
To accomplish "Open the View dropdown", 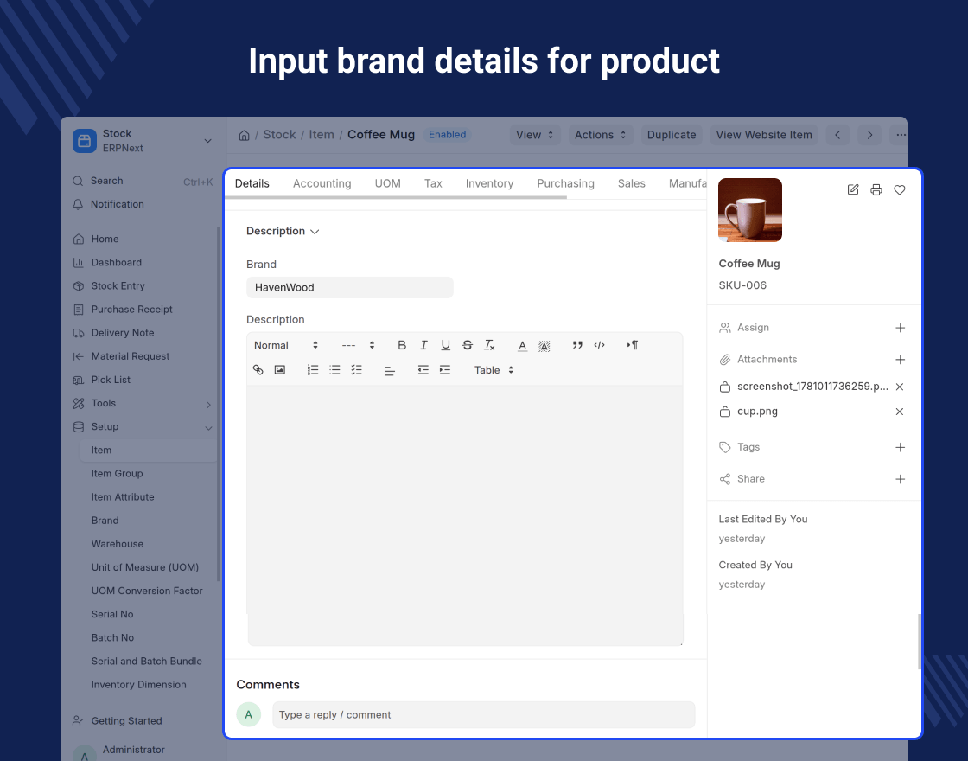I will [x=535, y=135].
